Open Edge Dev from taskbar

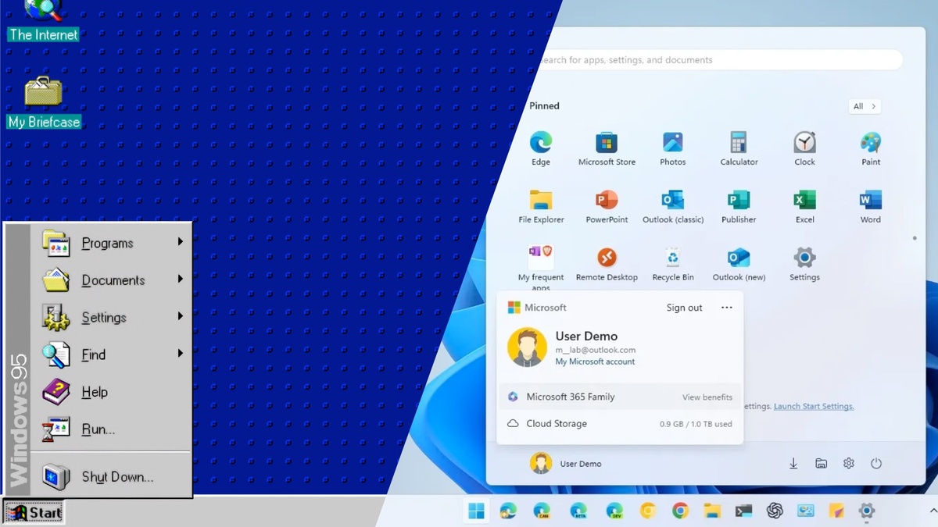tap(614, 511)
